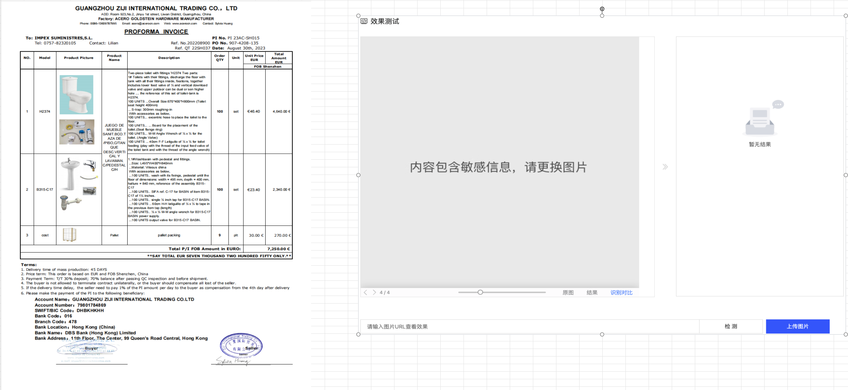Expand the results panel with the double chevron
Viewport: 848px width, 390px height.
pyautogui.click(x=665, y=167)
